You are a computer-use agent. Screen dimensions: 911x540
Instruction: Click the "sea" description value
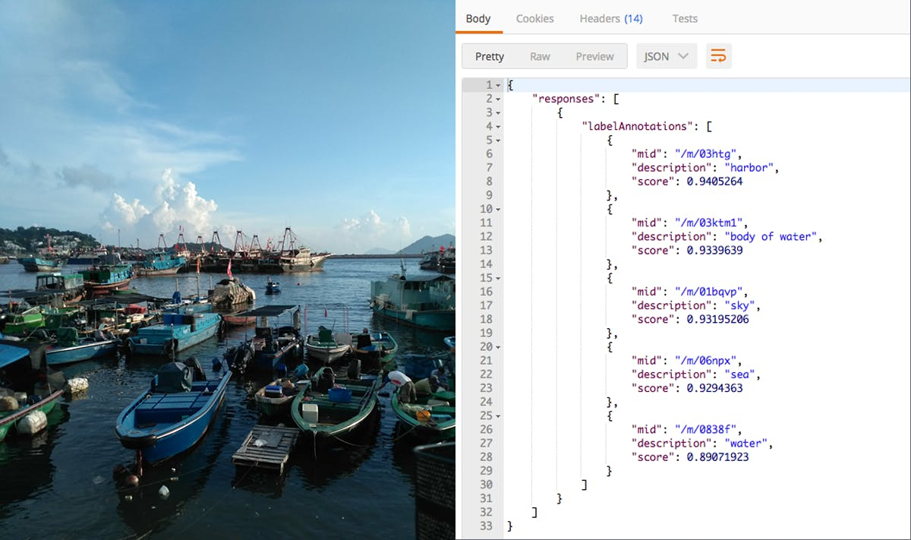[x=739, y=374]
